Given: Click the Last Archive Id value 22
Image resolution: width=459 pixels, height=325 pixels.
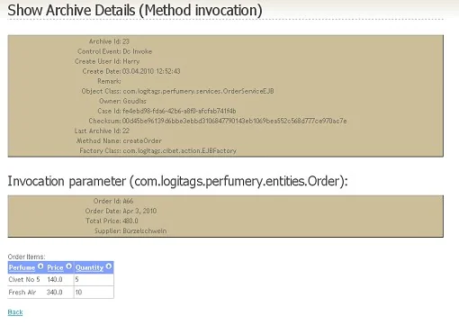Looking at the screenshot, I should coord(126,131).
